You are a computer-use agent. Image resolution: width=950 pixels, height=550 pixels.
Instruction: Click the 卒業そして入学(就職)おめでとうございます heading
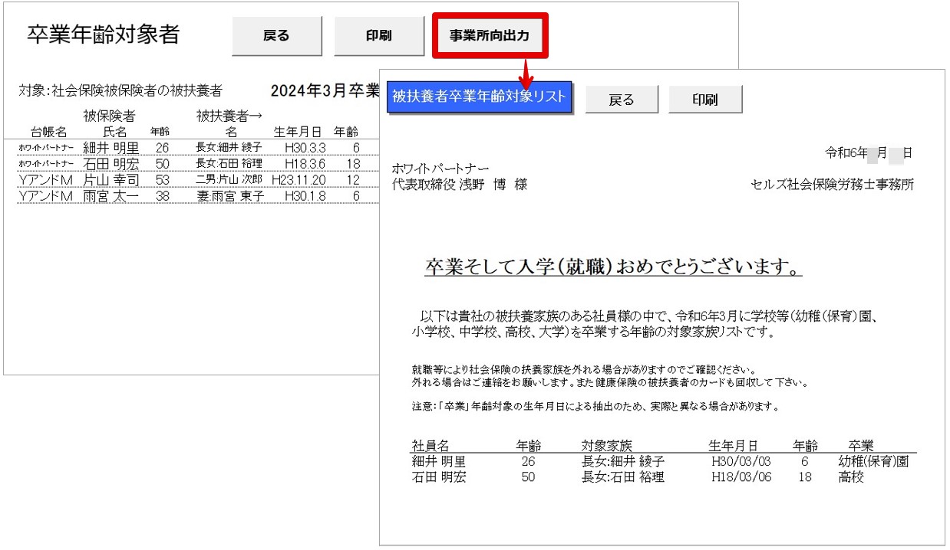tap(613, 267)
